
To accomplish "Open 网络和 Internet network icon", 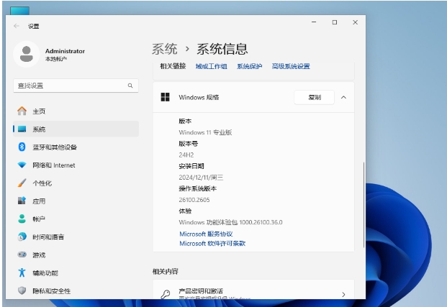I will 22,165.
